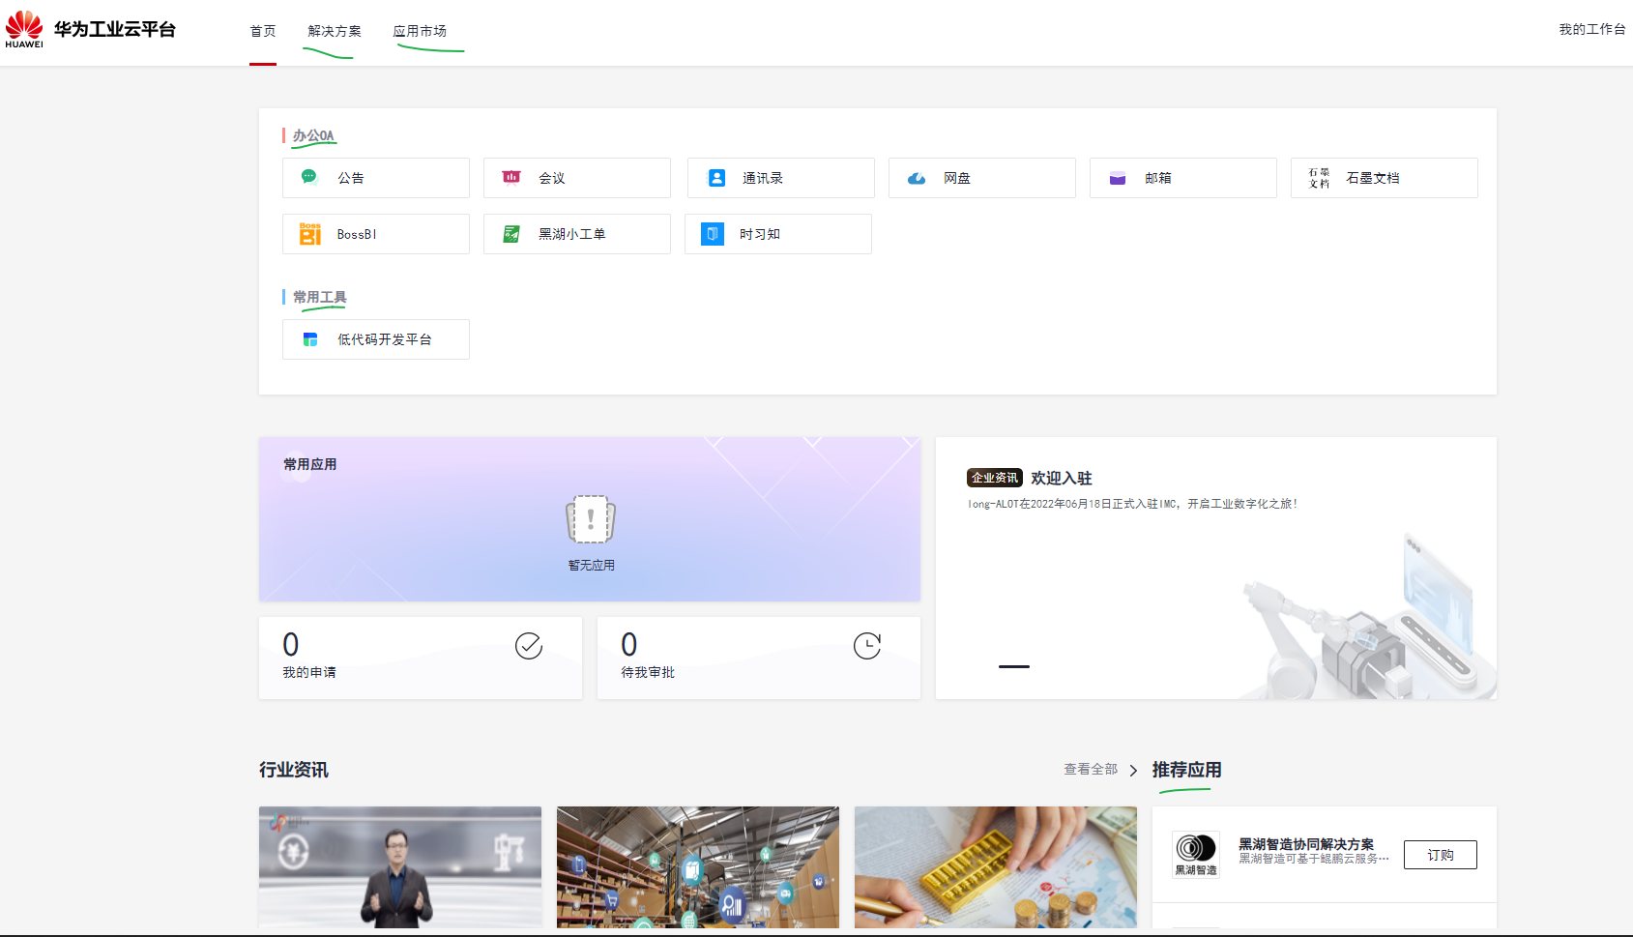Open the 通讯录 app tile
Screen dimensions: 1633x937
781,178
